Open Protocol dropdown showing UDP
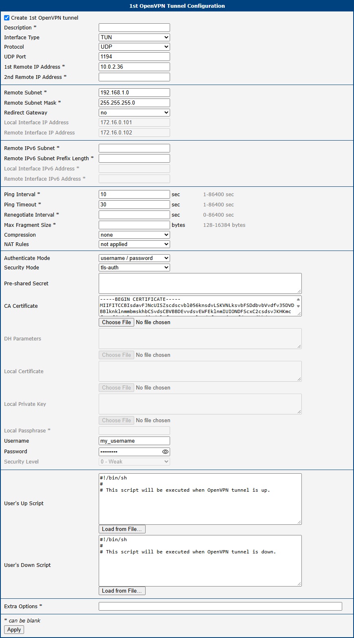354x638 pixels. click(134, 47)
